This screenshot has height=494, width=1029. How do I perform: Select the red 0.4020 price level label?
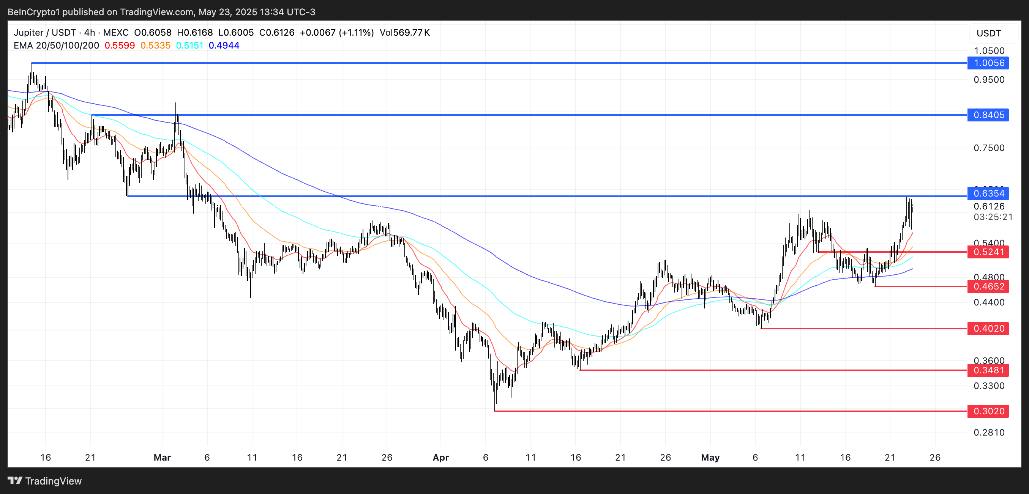[x=988, y=329]
